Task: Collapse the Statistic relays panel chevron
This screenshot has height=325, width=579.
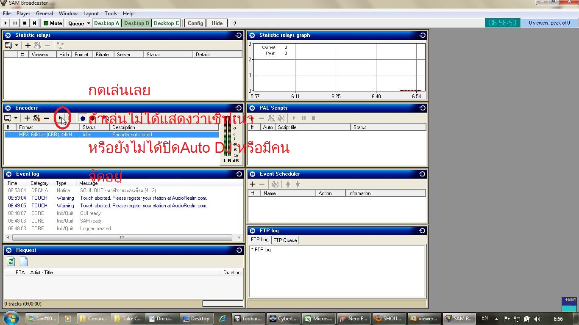Action: (x=8, y=35)
